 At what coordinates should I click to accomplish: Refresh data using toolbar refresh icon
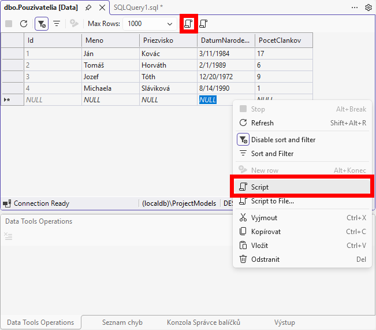24,24
